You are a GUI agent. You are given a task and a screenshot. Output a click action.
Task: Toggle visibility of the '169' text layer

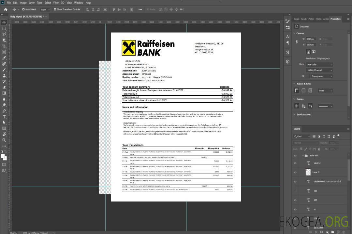point(295,200)
